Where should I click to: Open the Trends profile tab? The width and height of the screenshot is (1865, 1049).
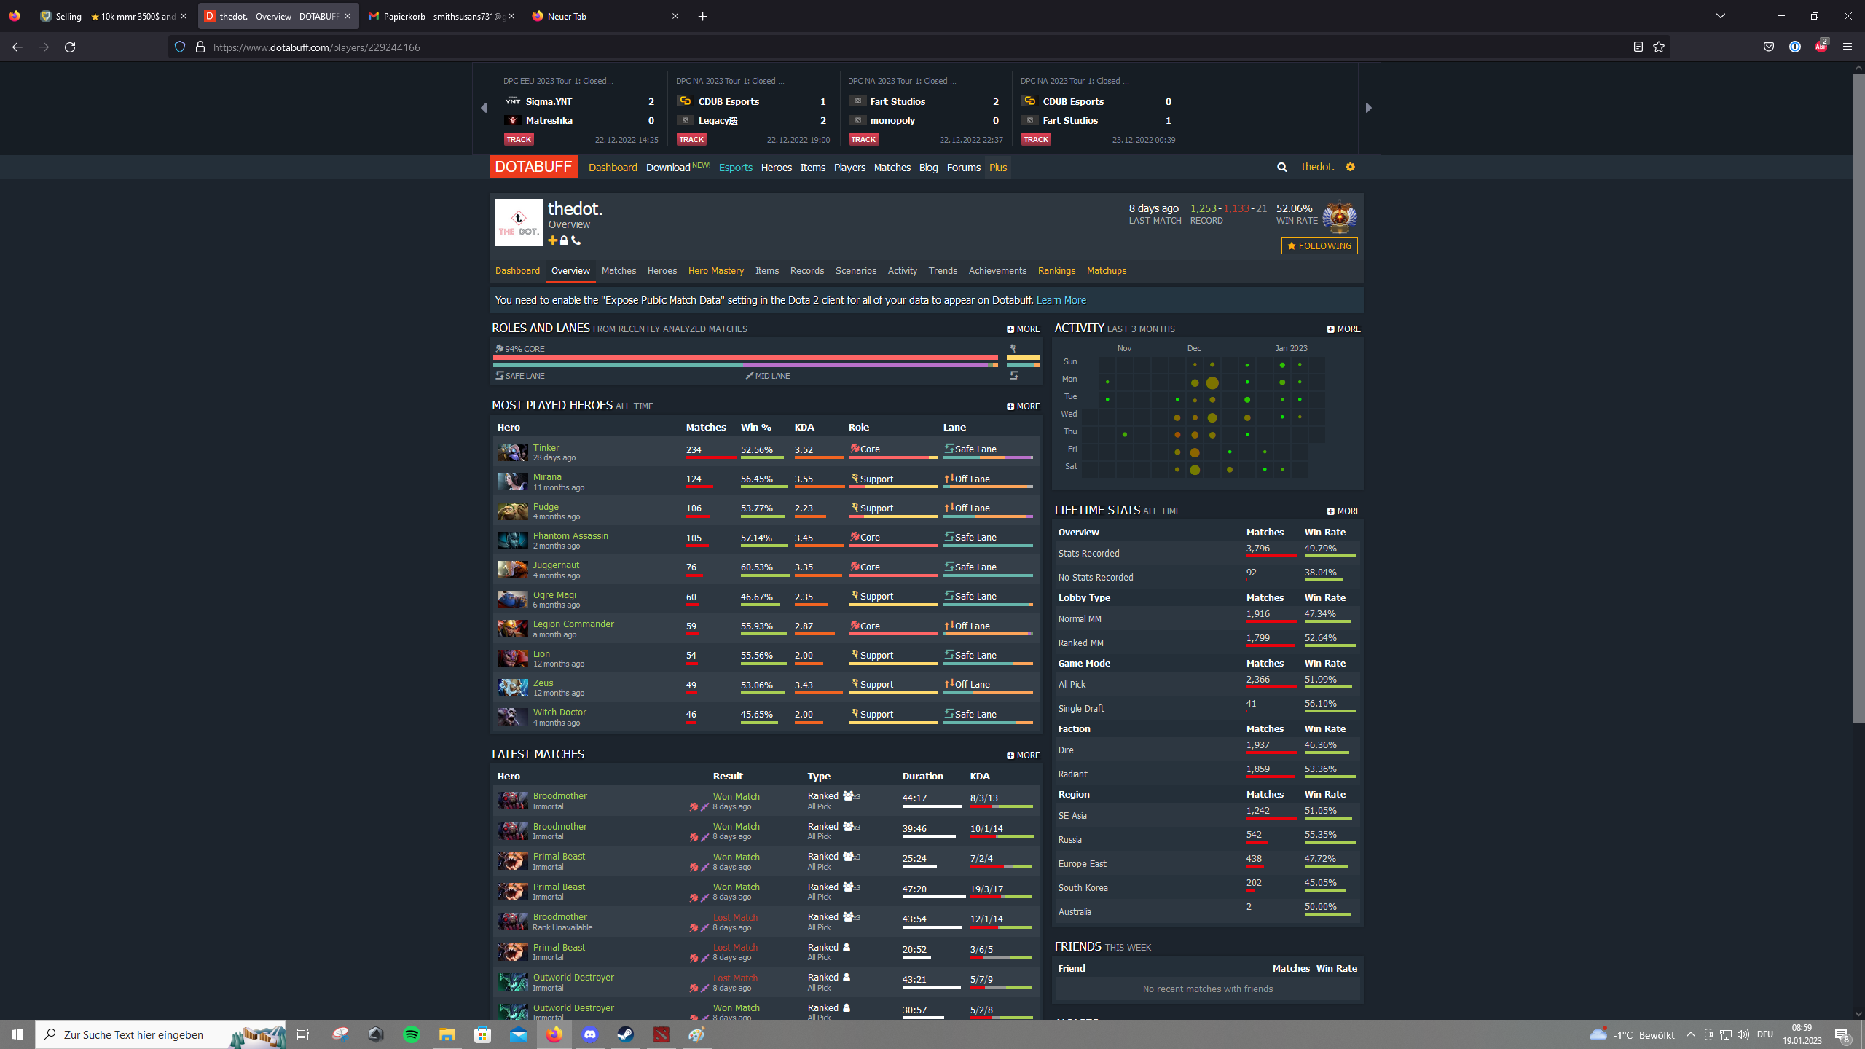point(943,271)
